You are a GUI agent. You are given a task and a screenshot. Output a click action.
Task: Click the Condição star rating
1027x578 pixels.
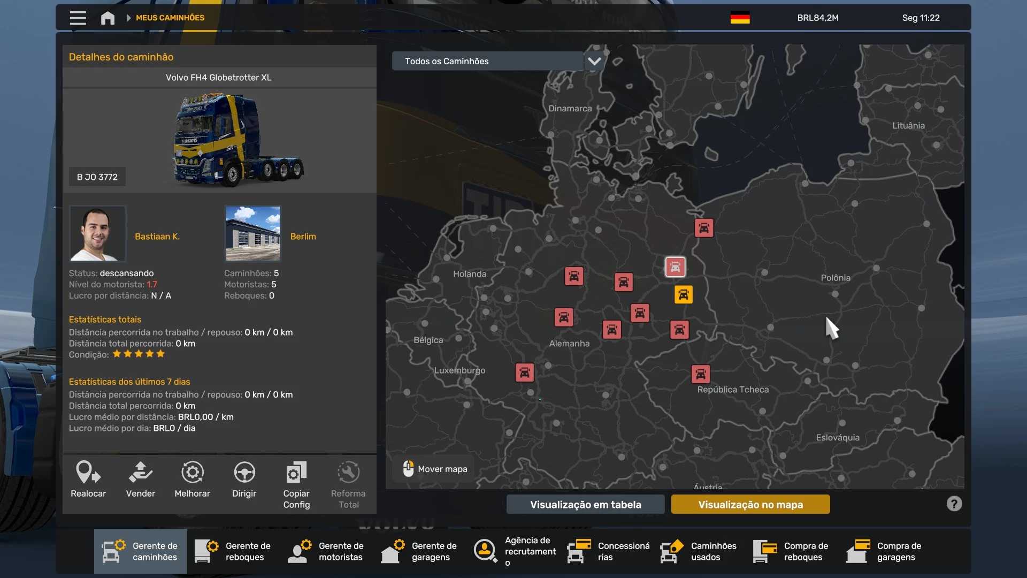139,354
